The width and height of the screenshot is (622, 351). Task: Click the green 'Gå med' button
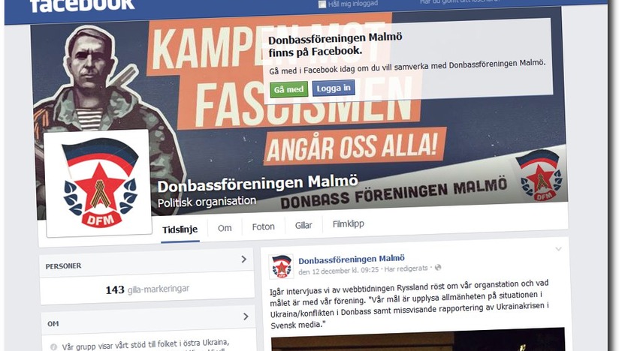pyautogui.click(x=288, y=89)
